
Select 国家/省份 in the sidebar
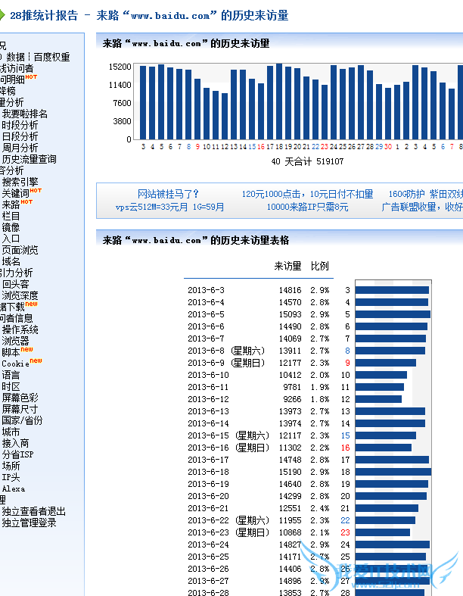[x=22, y=420]
